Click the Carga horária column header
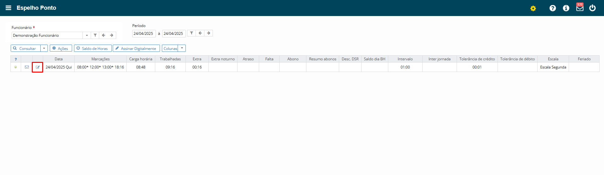Screen dimensions: 604x175 141,59
